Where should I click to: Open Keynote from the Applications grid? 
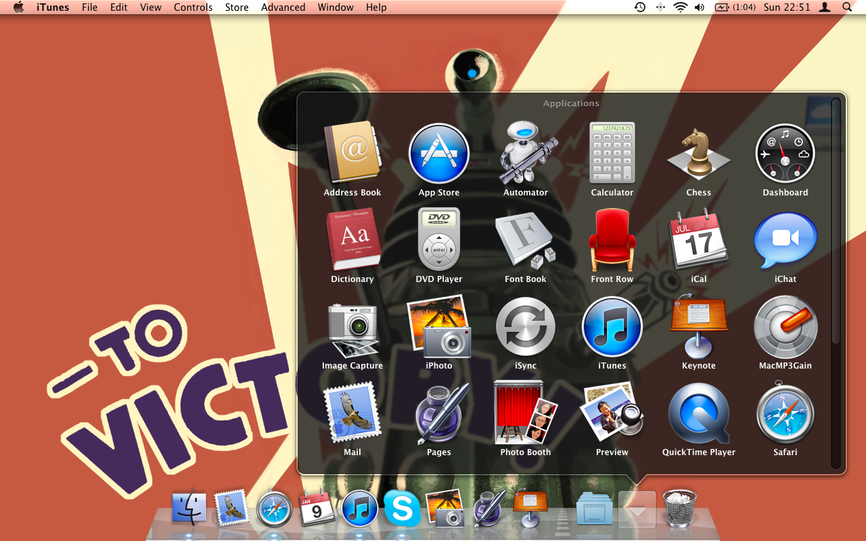699,327
